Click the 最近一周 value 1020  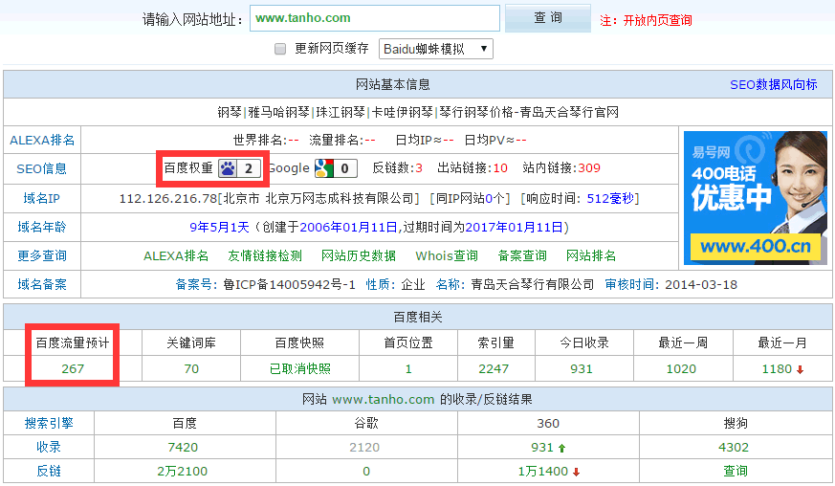coord(681,368)
